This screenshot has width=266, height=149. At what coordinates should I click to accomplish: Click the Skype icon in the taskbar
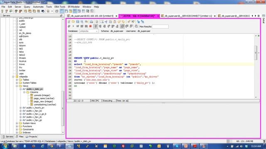[x=177, y=146]
